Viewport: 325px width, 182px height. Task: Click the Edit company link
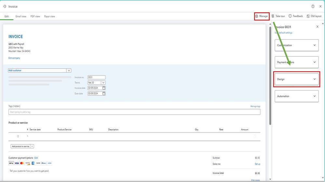pos(14,58)
